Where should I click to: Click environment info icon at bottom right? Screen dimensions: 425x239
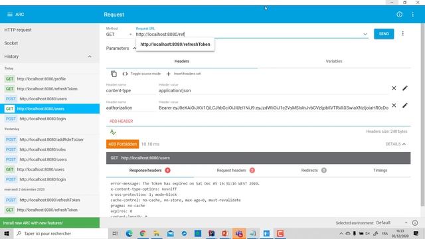tap(414, 223)
